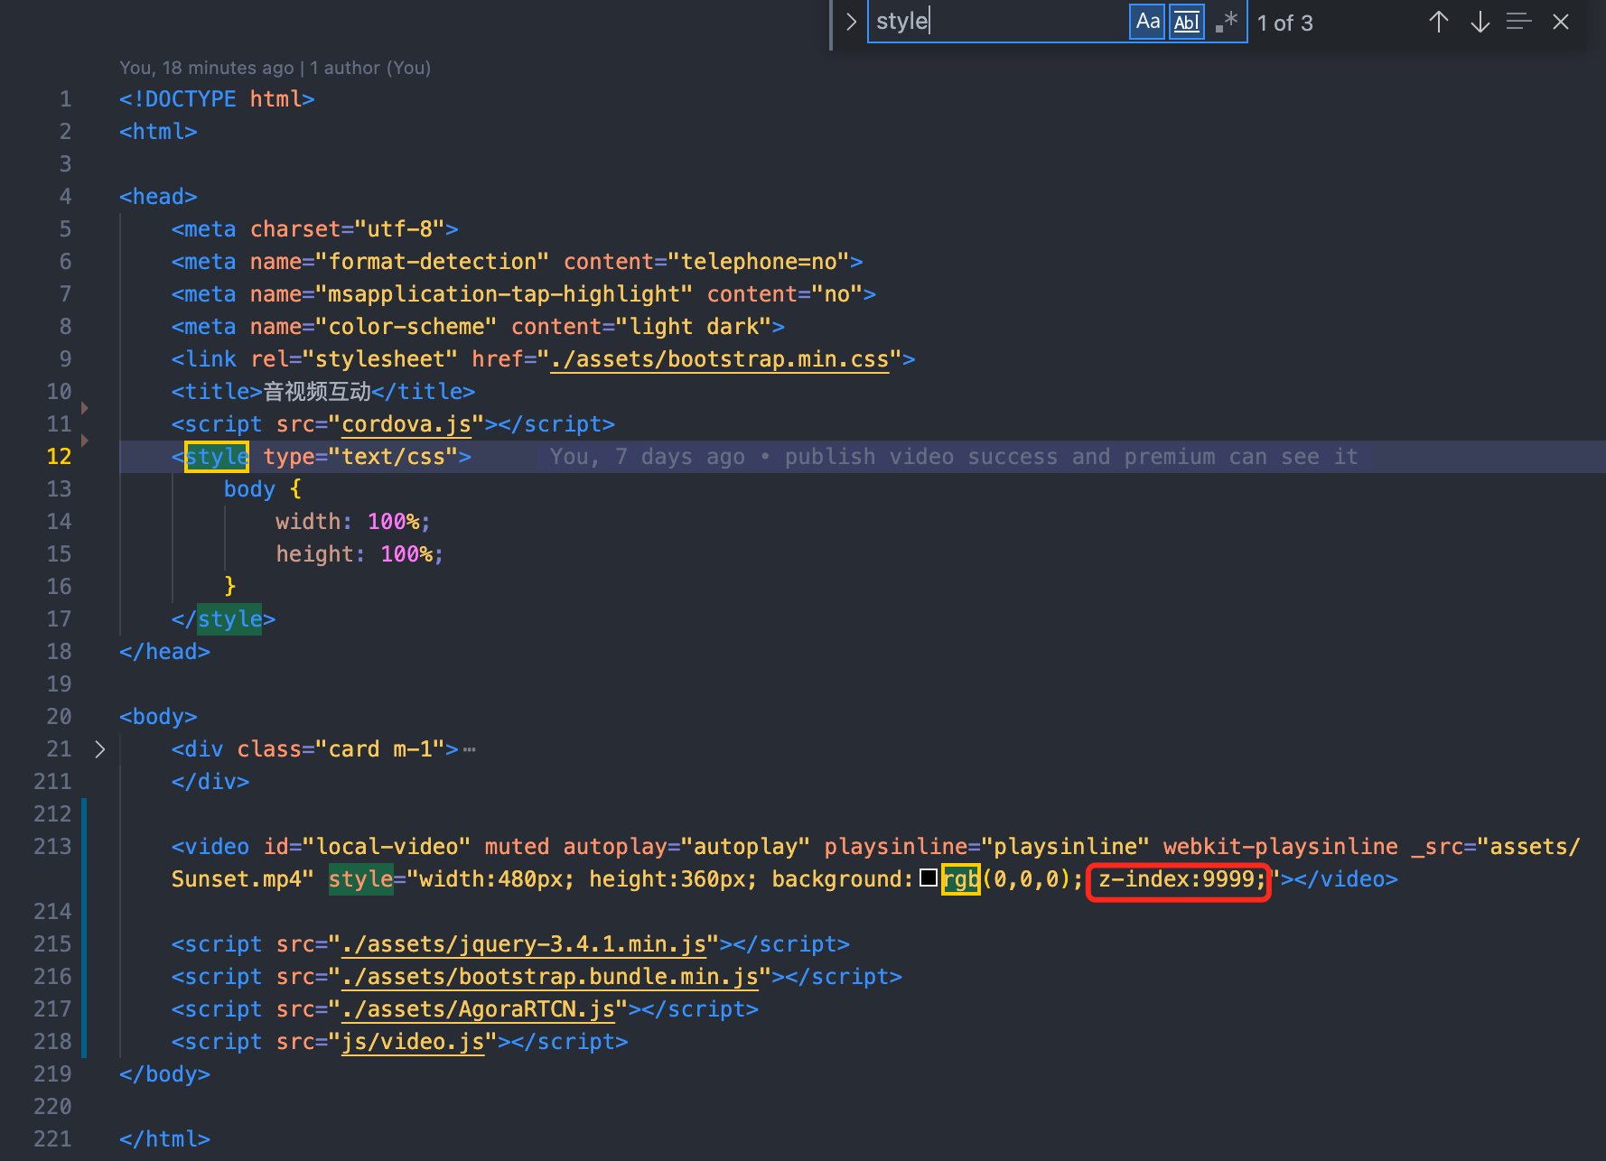Viewport: 1606px width, 1161px height.
Task: Click 'Sunset.mp4' in the video tag
Action: pos(237,879)
